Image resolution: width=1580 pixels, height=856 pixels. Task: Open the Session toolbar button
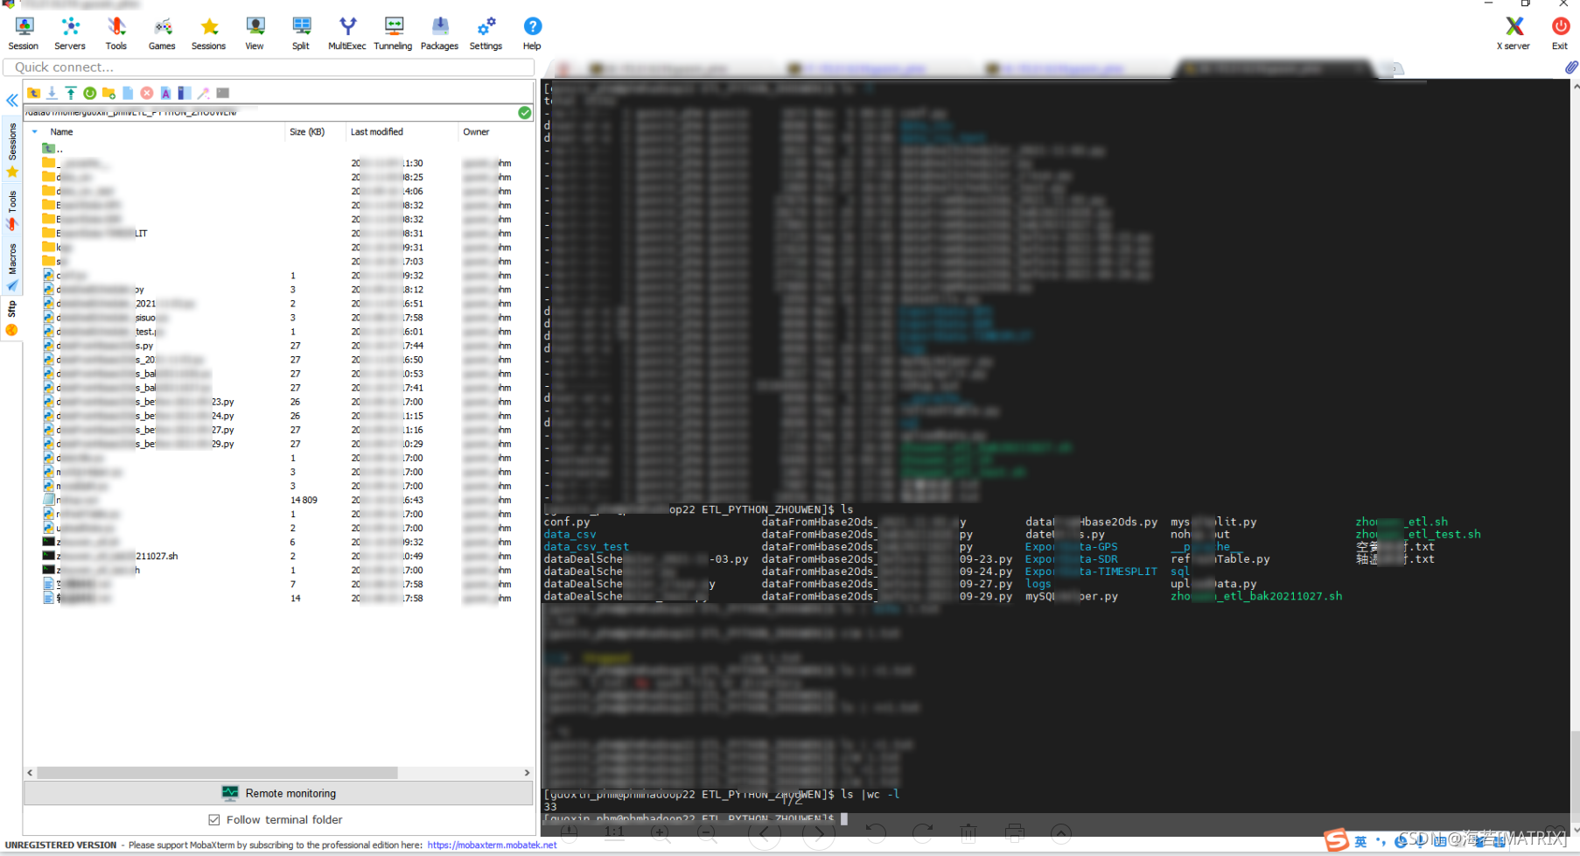pyautogui.click(x=24, y=34)
